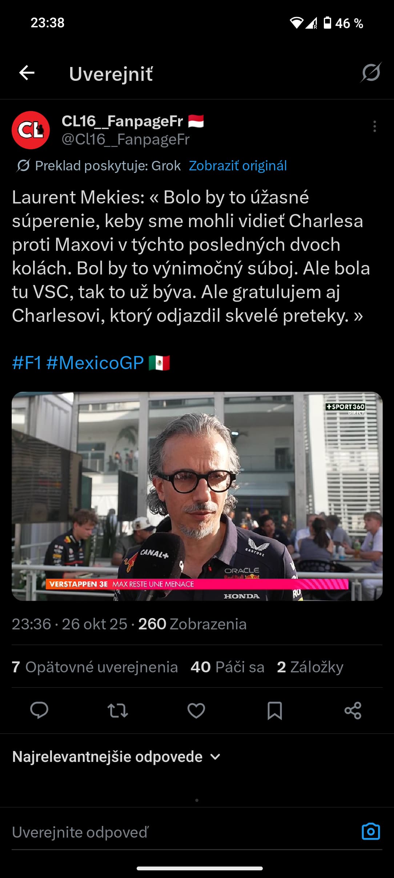
Task: Focus the Uverejnite odpoveď reply field
Action: [182, 832]
